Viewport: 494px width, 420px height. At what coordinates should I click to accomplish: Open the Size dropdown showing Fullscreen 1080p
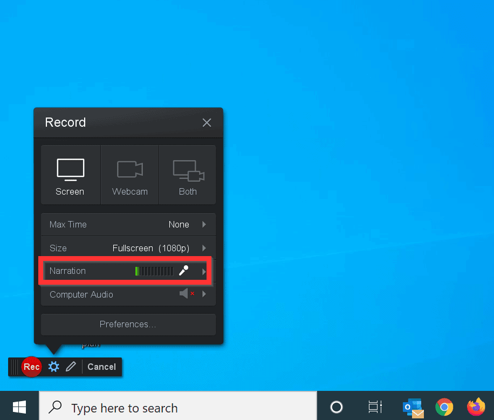tap(204, 248)
